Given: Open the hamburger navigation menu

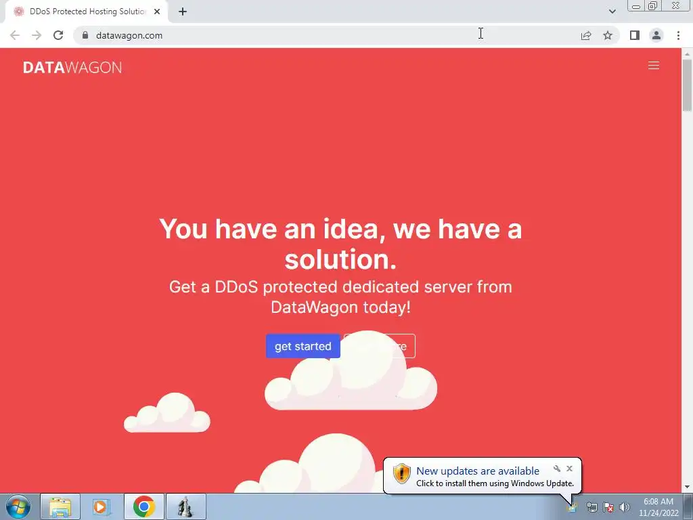Looking at the screenshot, I should point(653,66).
